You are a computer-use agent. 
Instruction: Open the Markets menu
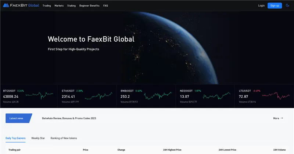tap(59, 5)
